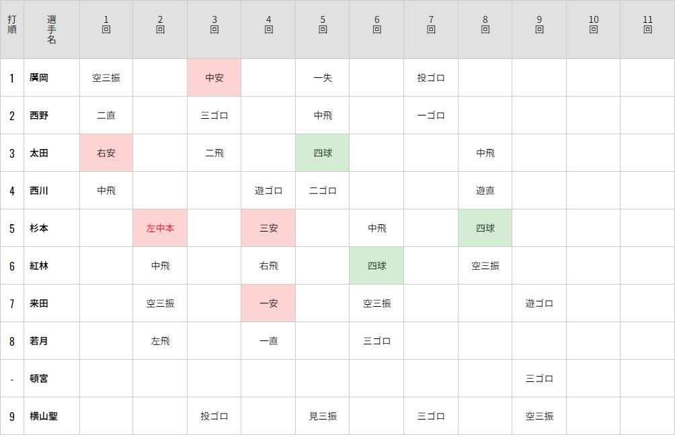The height and width of the screenshot is (435, 675).
Task: Select 頓宮's 三ゴロ cell in 9回
Action: pos(539,379)
